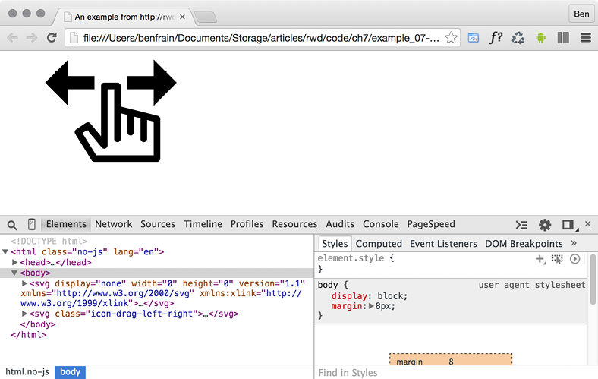Show more Styles sidebar tabs chevron
Screen dimensions: 598x379
point(574,244)
